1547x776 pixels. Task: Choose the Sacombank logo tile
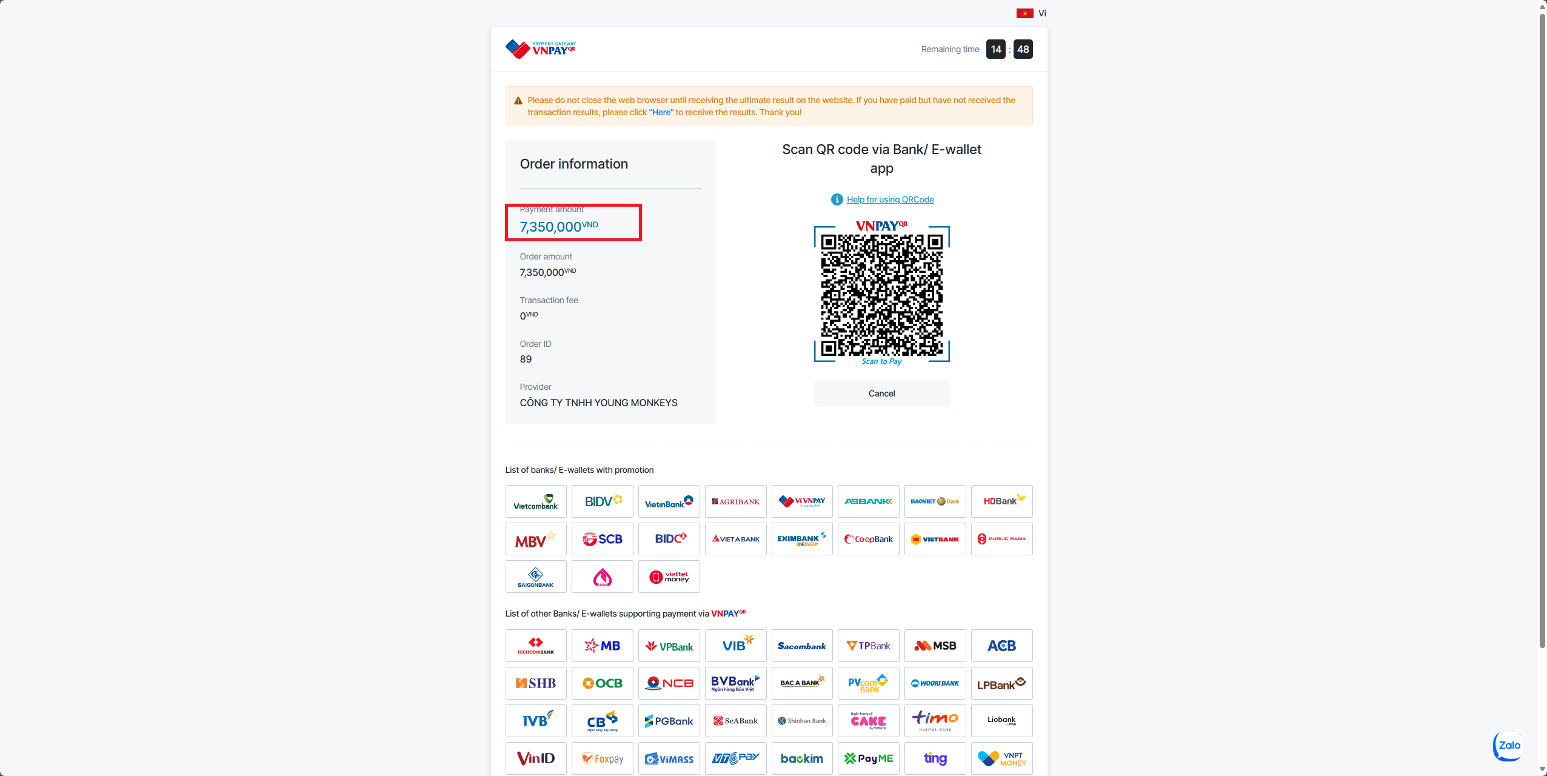click(x=802, y=646)
